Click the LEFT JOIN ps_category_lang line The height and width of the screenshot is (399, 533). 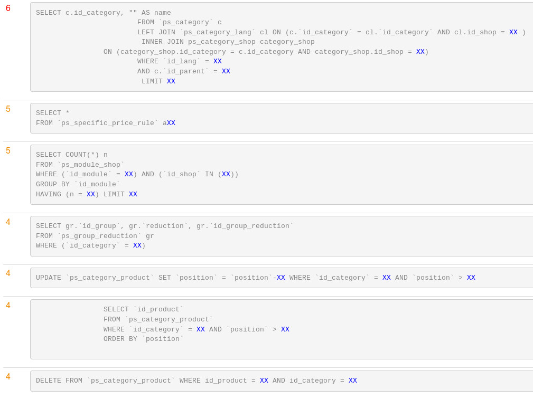pos(331,32)
